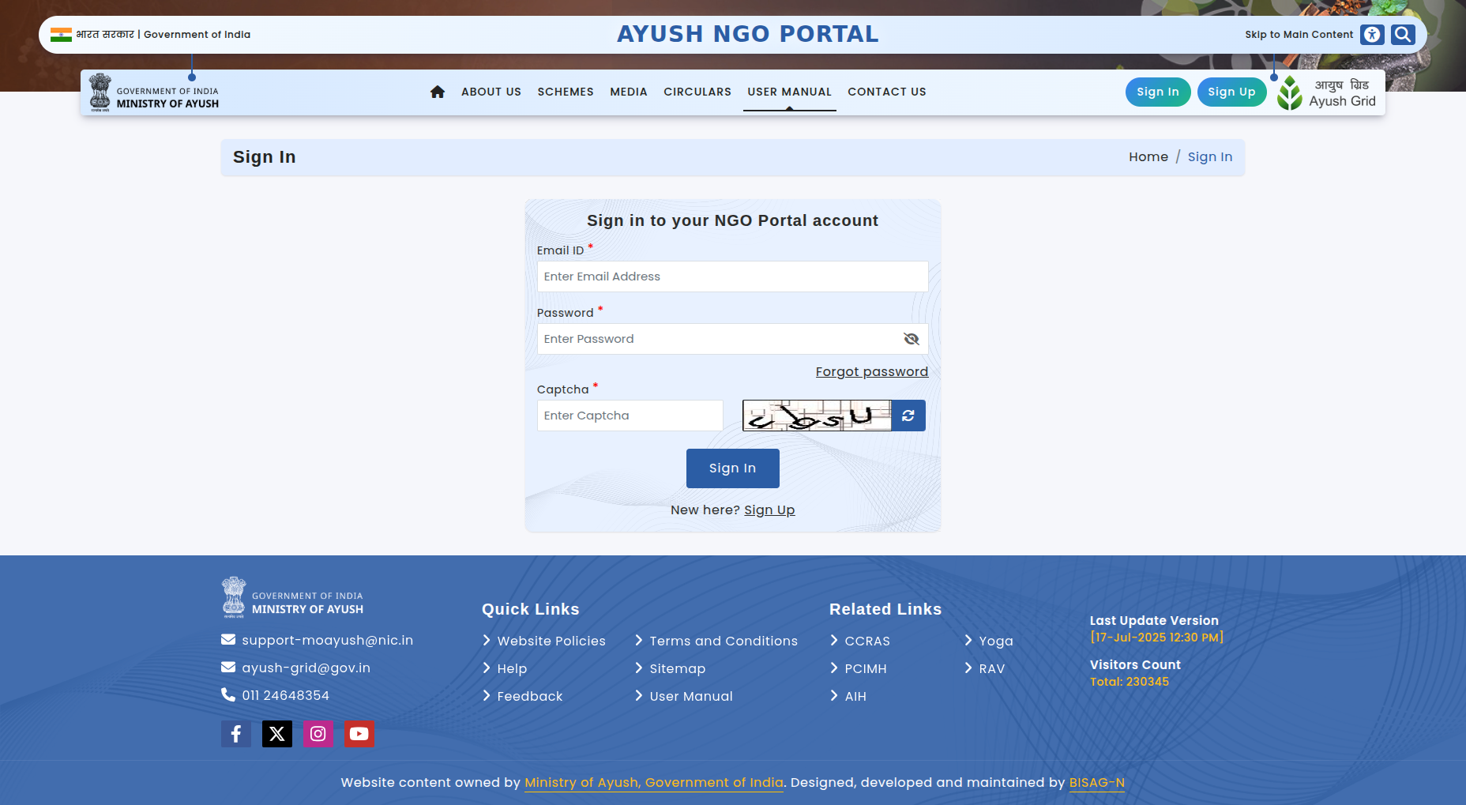Open the CCRAS related link

(867, 641)
